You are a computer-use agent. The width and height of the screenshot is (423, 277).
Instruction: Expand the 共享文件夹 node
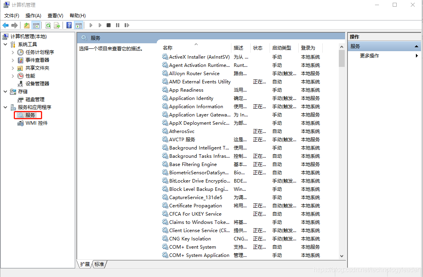[13, 68]
